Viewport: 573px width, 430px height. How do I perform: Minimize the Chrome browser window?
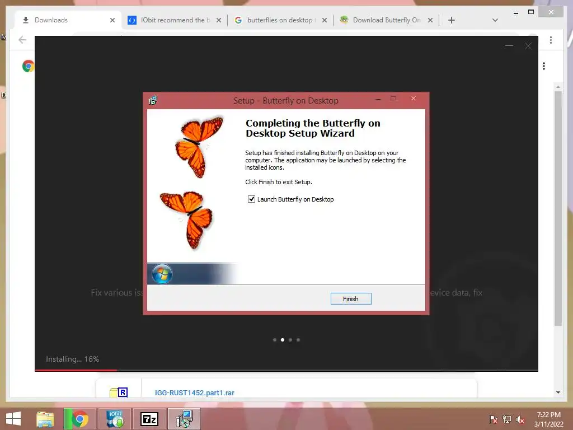(516, 12)
